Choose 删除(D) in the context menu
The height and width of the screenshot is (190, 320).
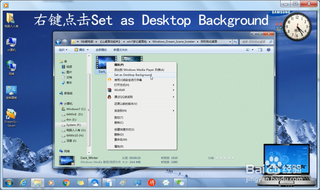point(142,135)
